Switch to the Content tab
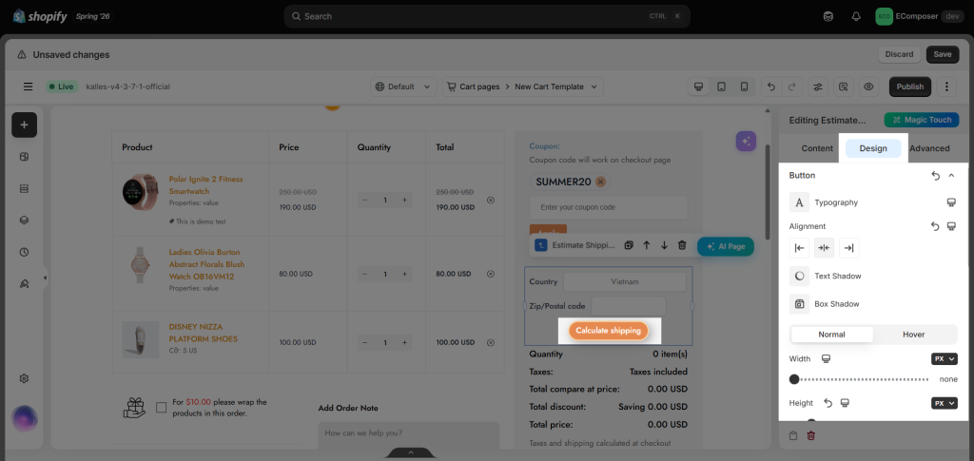The width and height of the screenshot is (974, 461). (817, 148)
